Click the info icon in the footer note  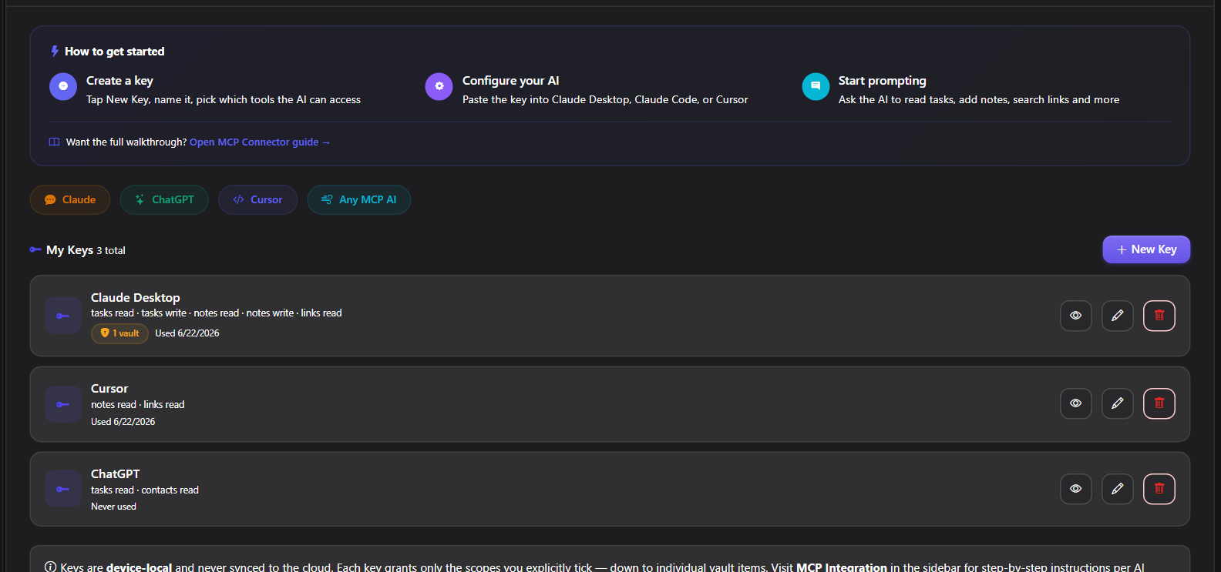pyautogui.click(x=51, y=567)
